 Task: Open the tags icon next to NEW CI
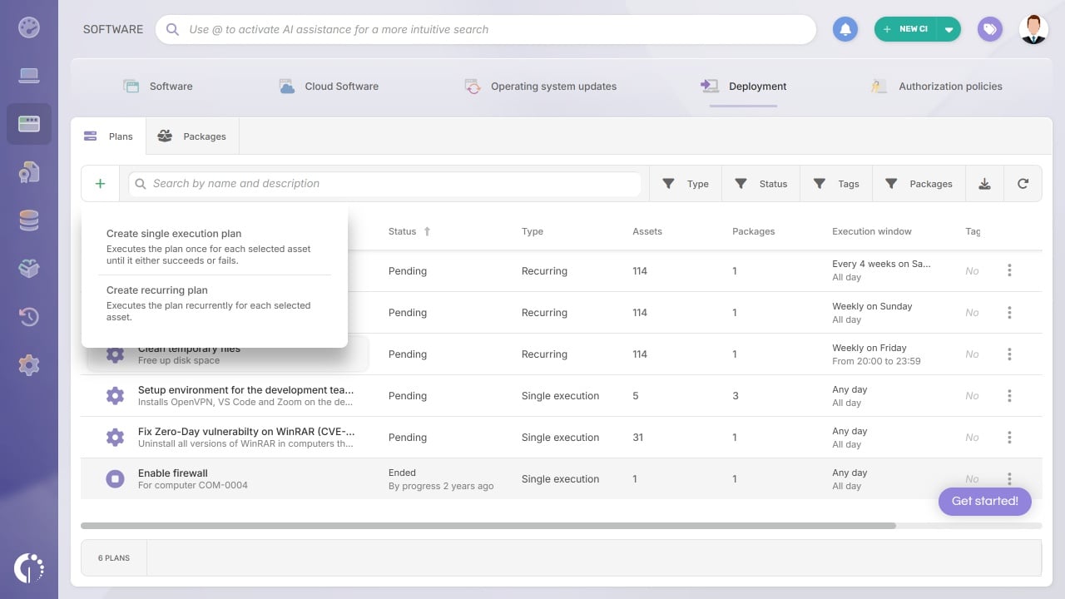[x=989, y=29]
